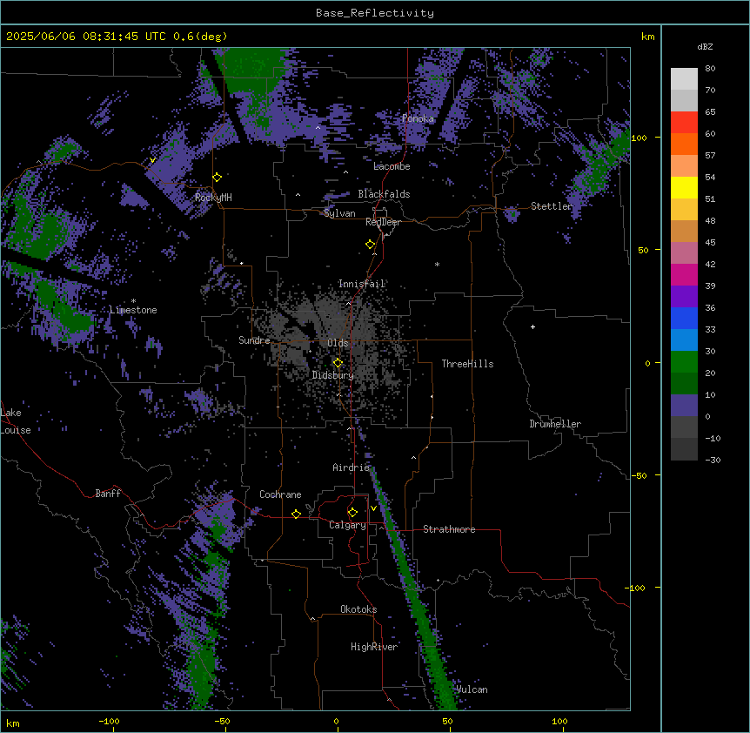Select the dark orange swatch between 60 and 57

(x=684, y=144)
